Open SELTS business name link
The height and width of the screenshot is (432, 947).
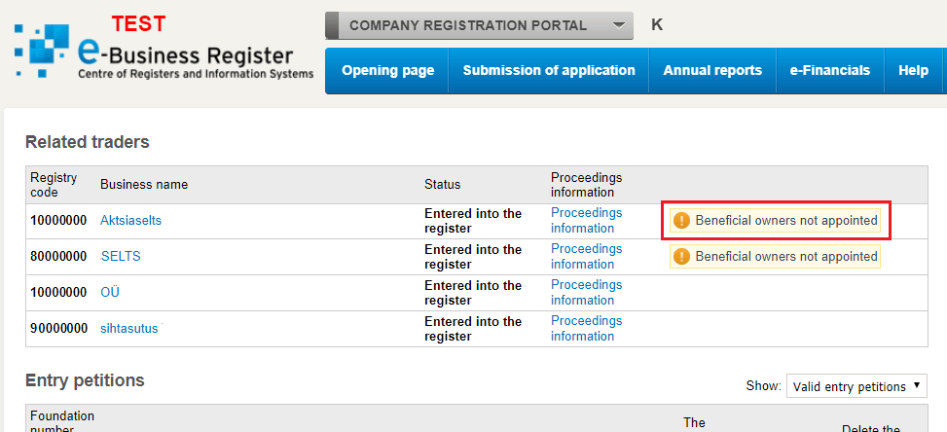point(121,257)
